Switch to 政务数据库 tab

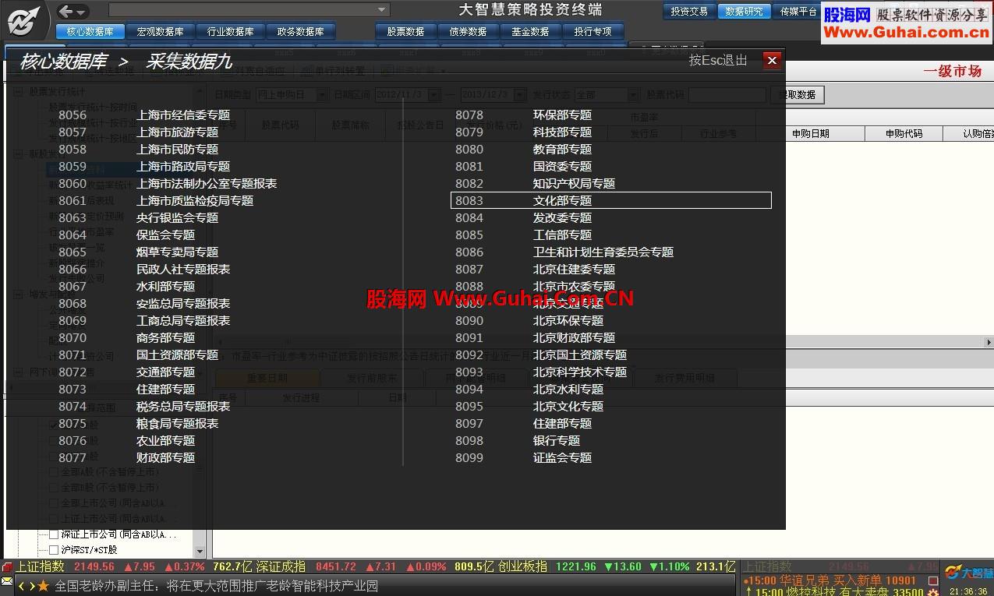click(x=300, y=32)
